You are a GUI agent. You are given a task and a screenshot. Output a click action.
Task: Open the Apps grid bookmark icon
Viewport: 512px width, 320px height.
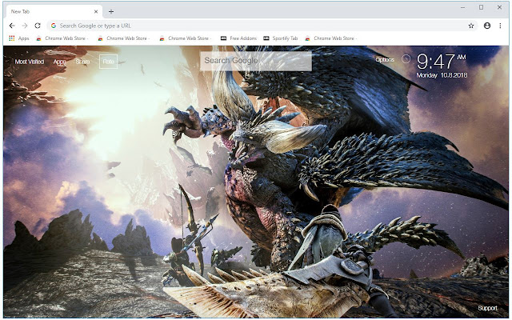point(12,38)
